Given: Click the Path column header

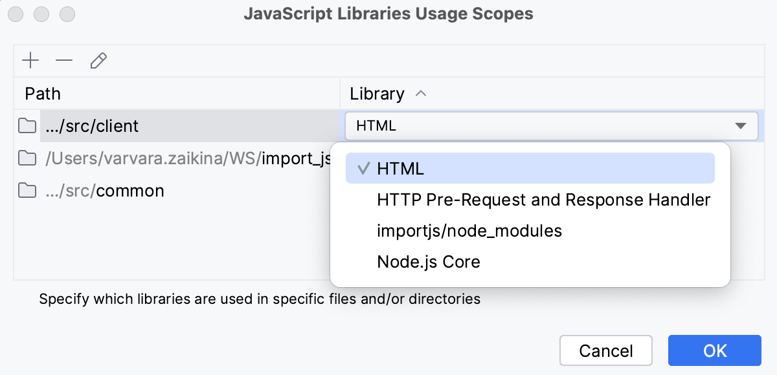Looking at the screenshot, I should point(42,94).
